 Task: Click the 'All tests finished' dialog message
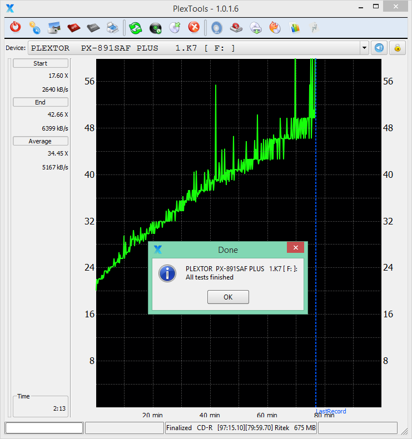210,277
